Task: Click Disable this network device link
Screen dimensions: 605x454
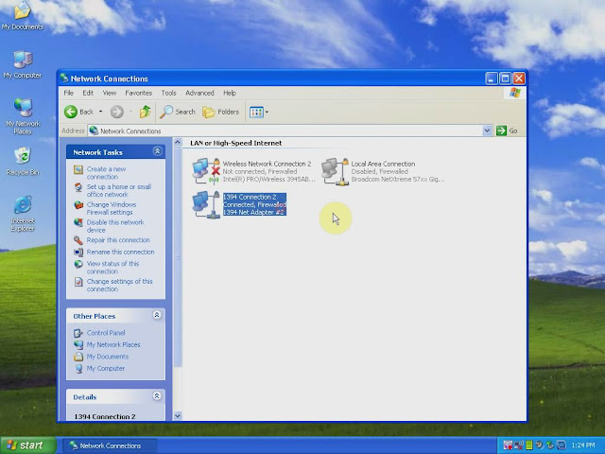Action: coord(115,226)
